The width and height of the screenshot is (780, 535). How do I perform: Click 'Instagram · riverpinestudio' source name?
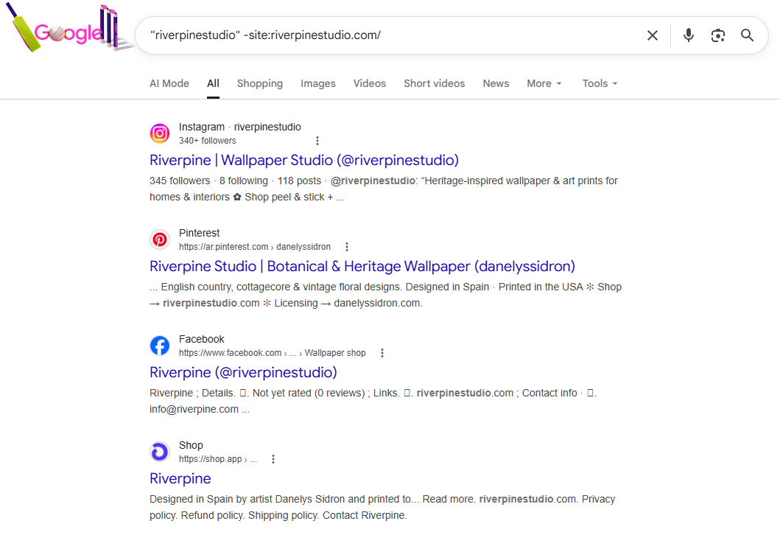point(240,127)
